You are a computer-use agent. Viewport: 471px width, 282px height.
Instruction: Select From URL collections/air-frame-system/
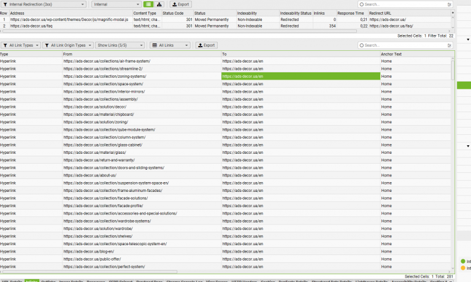pos(107,61)
